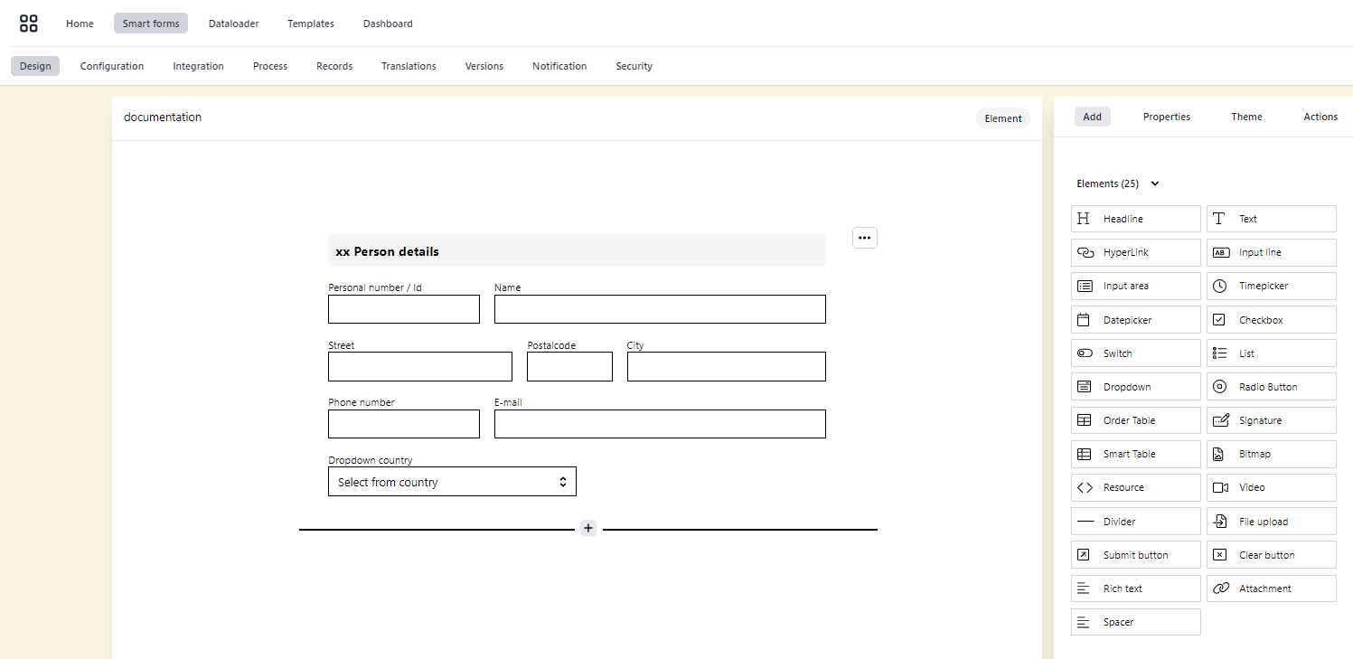Select the Timepicker clock icon
Viewport: 1353px width, 659px height.
click(x=1221, y=286)
